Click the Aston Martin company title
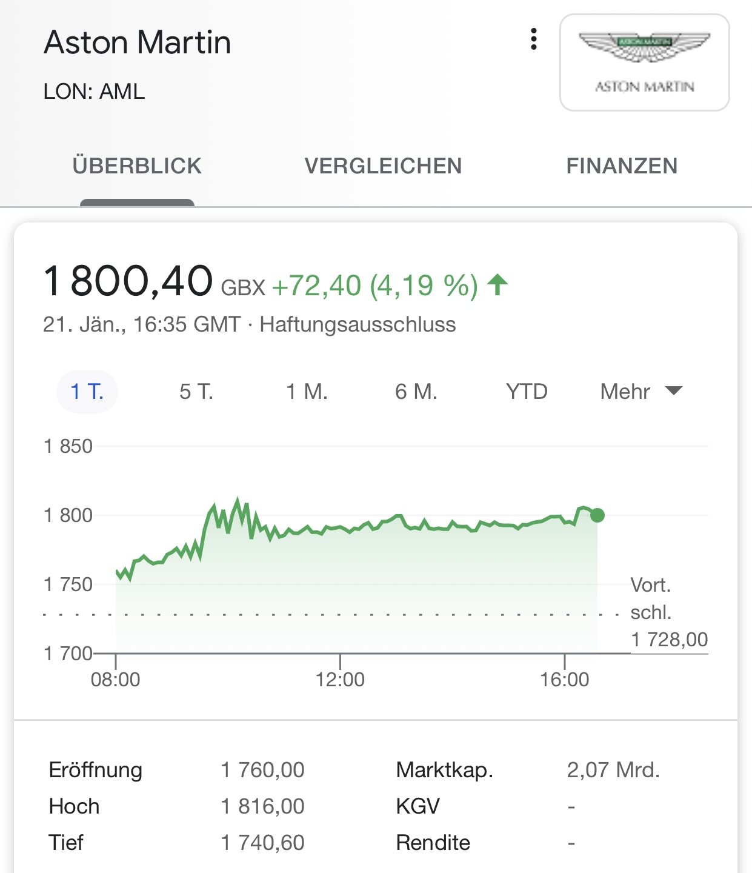The height and width of the screenshot is (873, 752). (138, 42)
